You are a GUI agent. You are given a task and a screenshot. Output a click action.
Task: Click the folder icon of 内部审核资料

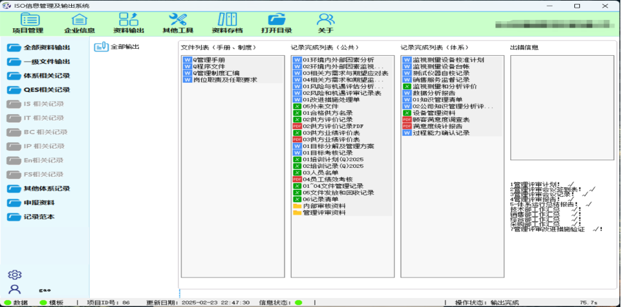point(297,206)
